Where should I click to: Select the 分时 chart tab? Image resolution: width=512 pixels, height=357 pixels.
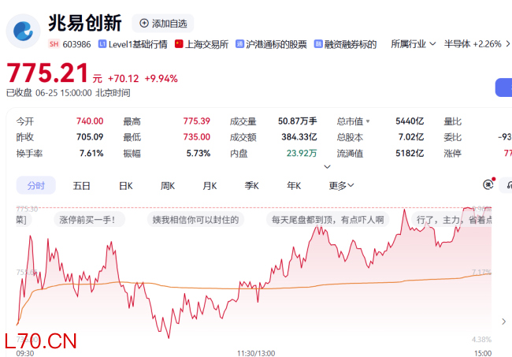point(36,185)
